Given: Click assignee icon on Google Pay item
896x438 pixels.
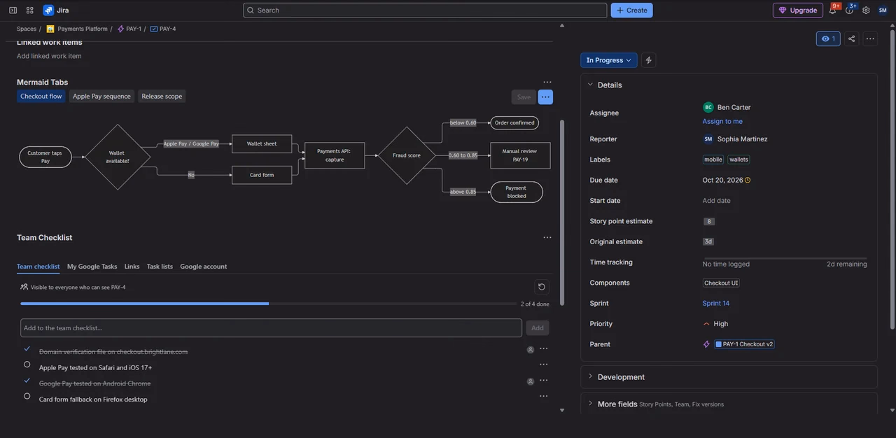Looking at the screenshot, I should 531,381.
